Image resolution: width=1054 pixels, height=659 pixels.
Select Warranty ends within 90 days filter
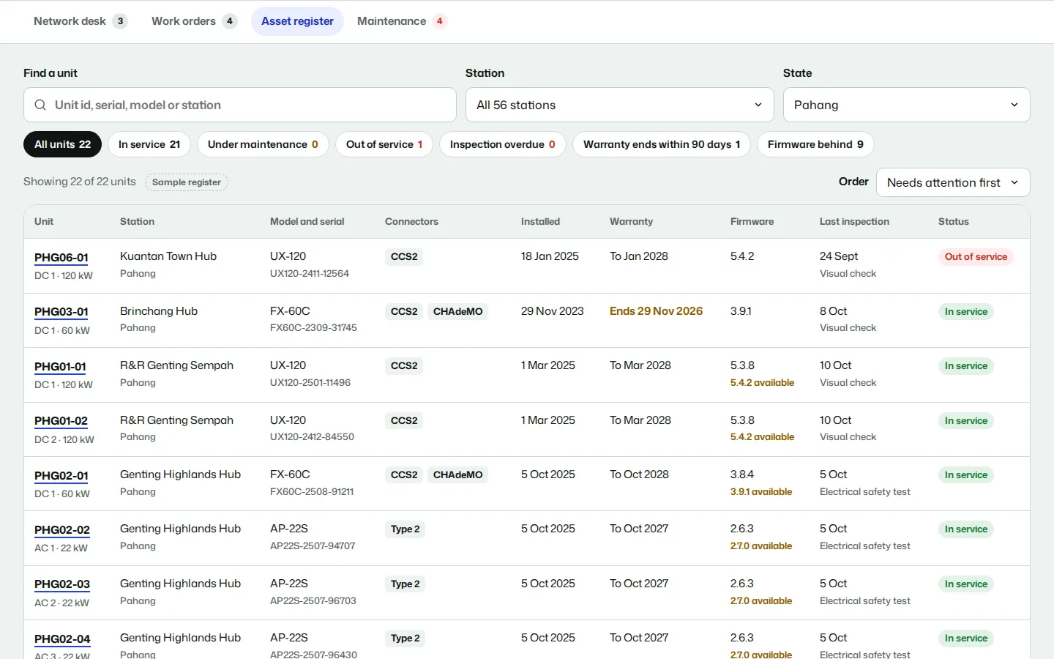coord(662,144)
